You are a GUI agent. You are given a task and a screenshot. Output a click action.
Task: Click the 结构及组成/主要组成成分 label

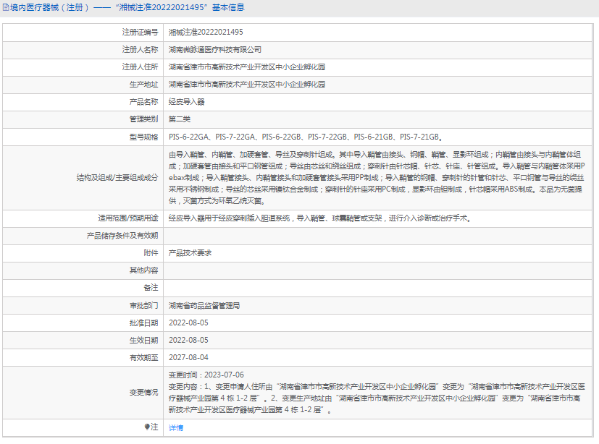coord(117,178)
